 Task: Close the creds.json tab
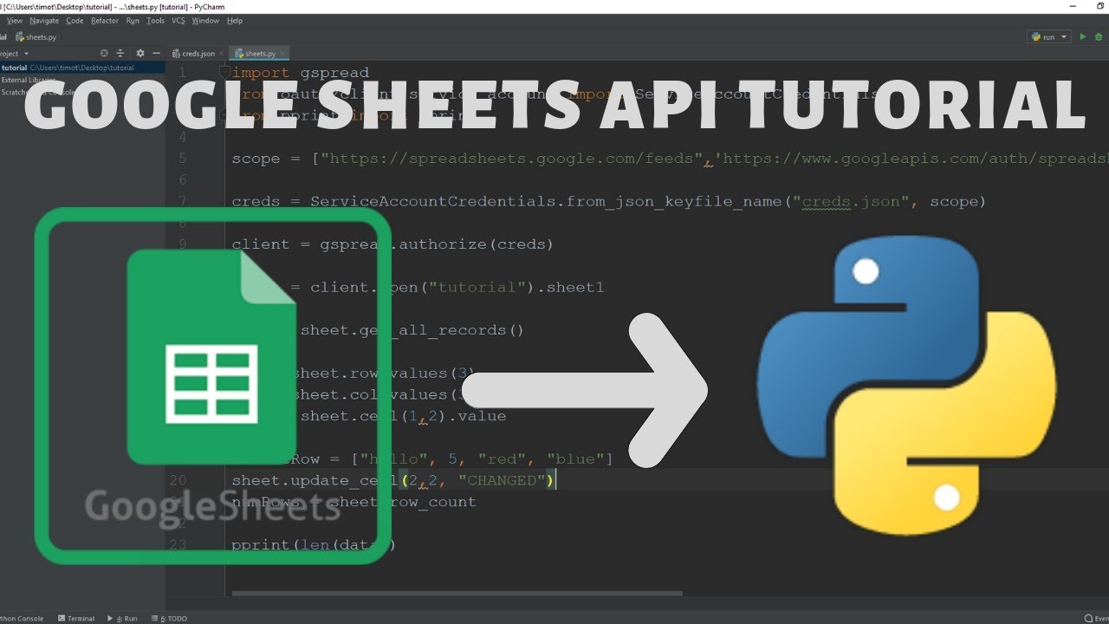pos(221,54)
